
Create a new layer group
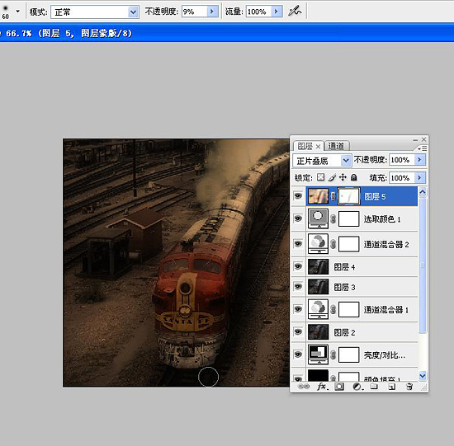(x=374, y=387)
